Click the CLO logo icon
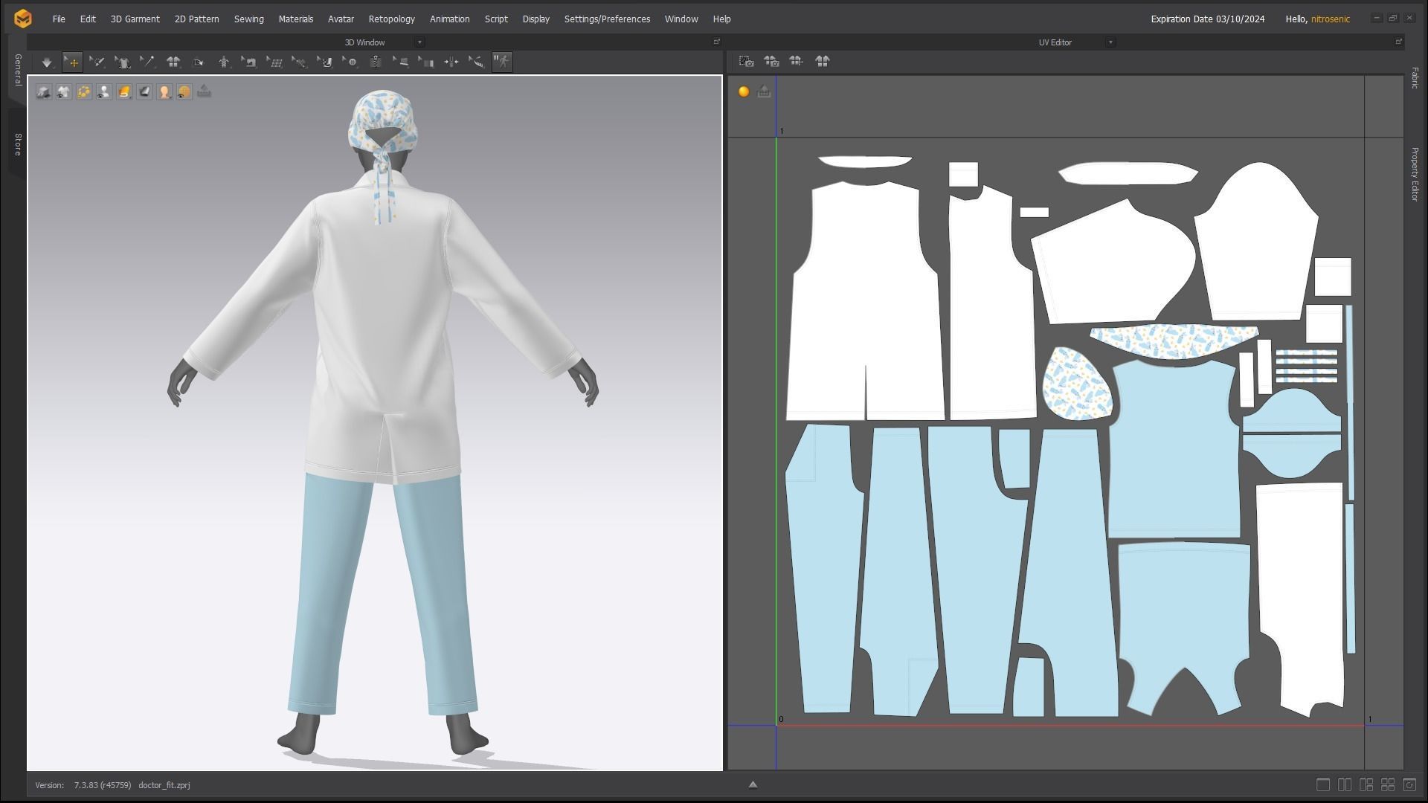This screenshot has width=1428, height=803. coord(23,19)
